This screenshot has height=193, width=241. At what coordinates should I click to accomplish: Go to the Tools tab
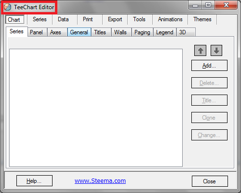(139, 19)
